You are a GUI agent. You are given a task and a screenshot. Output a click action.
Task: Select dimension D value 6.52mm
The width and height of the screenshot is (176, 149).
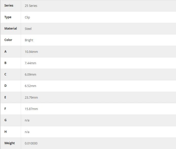(30, 86)
